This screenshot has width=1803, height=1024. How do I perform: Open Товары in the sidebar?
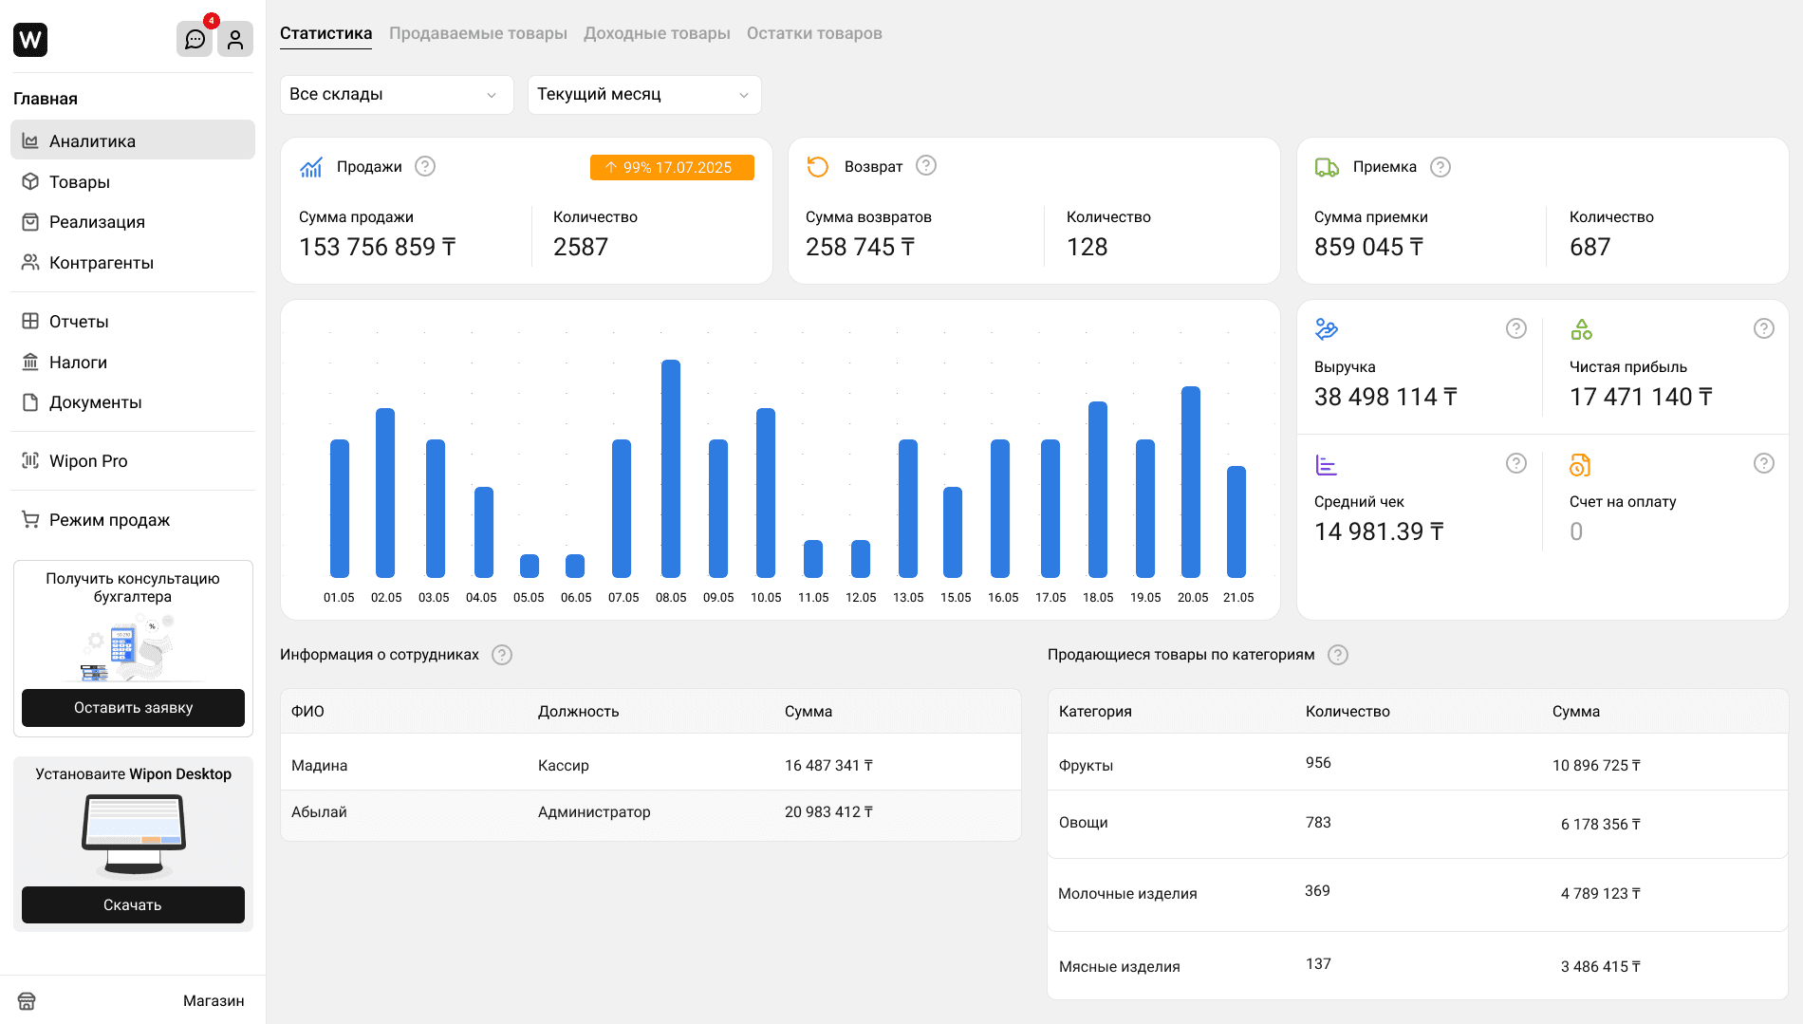pyautogui.click(x=80, y=181)
